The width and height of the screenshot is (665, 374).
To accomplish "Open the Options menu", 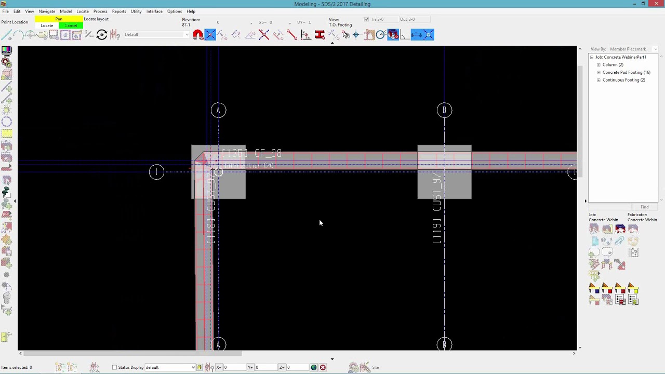I will click(x=175, y=11).
